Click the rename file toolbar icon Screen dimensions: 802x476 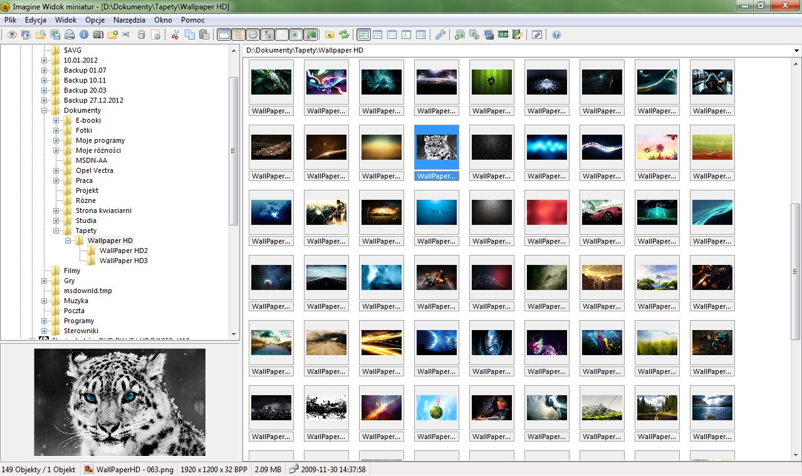click(127, 34)
